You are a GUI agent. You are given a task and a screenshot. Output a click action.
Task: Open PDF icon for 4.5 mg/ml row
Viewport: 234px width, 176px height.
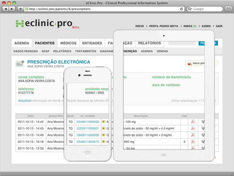coord(193,128)
